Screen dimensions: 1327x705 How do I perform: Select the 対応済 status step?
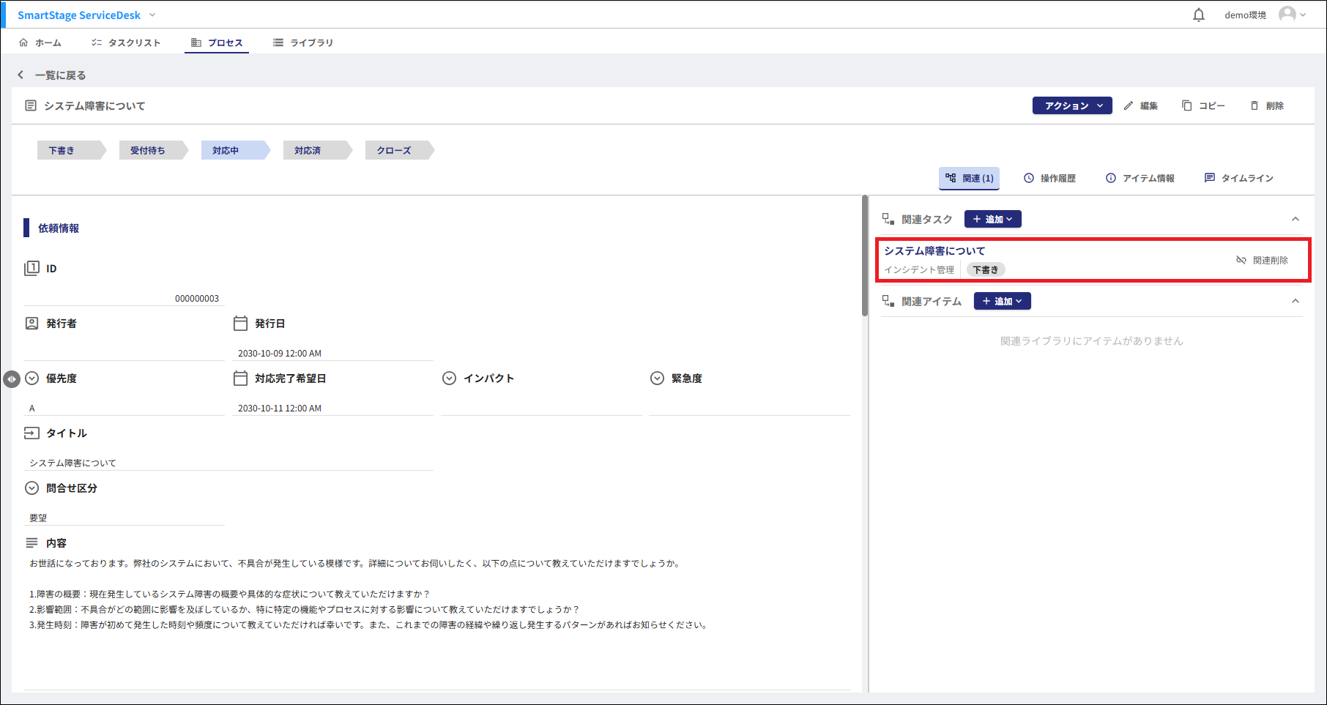coord(308,151)
